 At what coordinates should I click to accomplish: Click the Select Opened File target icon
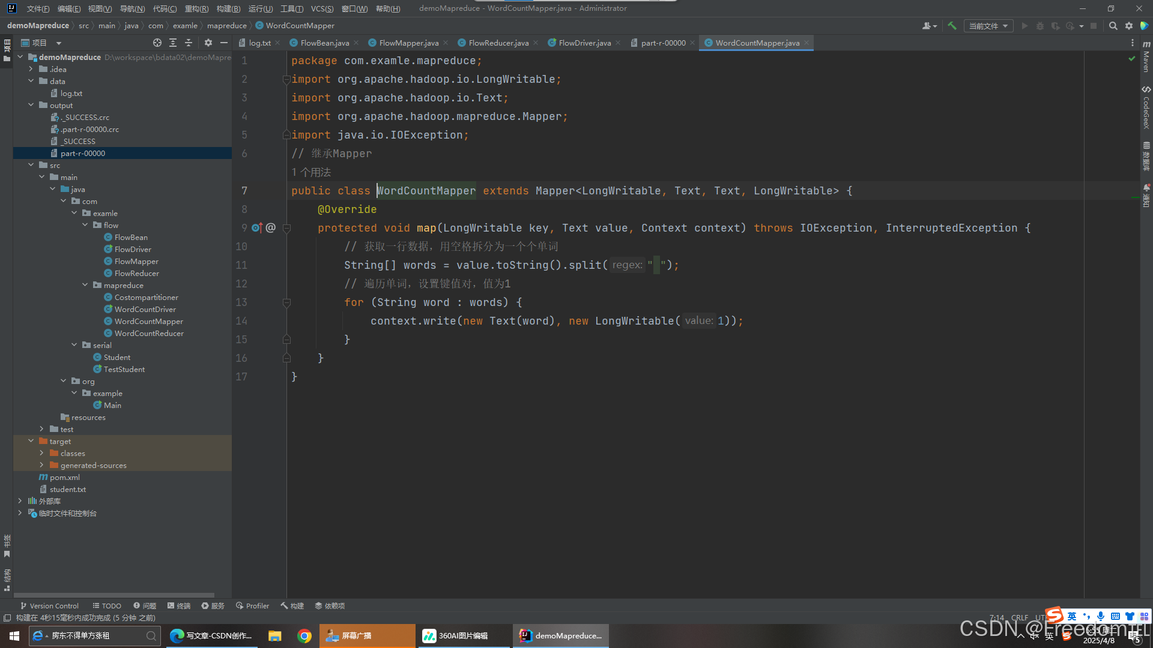(x=157, y=43)
